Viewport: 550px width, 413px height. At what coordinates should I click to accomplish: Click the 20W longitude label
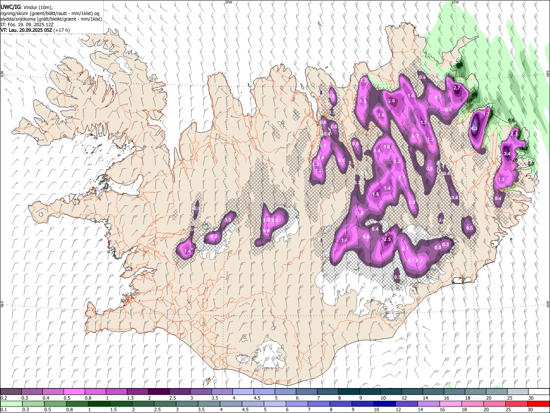coord(229,2)
